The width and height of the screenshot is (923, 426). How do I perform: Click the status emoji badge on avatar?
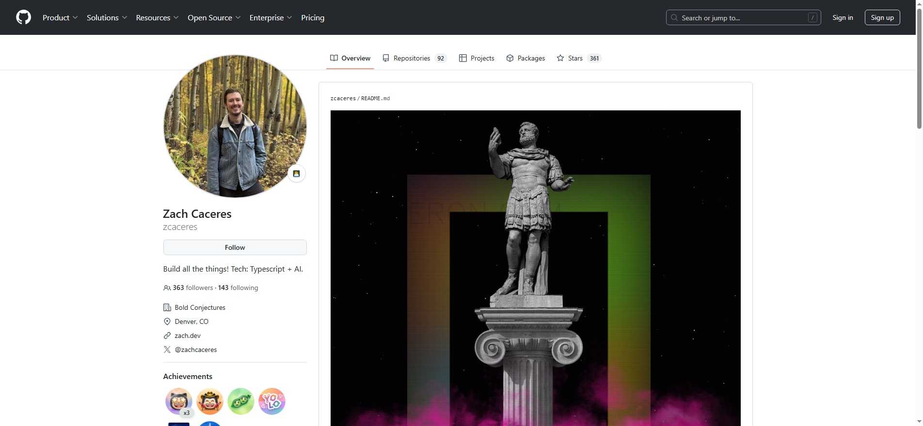point(296,173)
